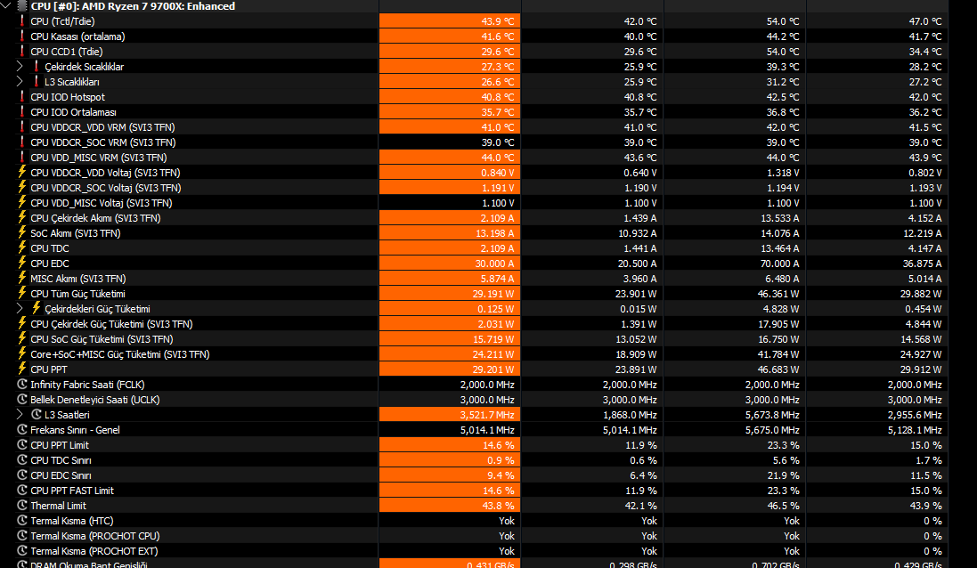Select the CPU (Tctl/Tdie) sensor label
Viewport: 977px width, 568px height.
point(63,21)
